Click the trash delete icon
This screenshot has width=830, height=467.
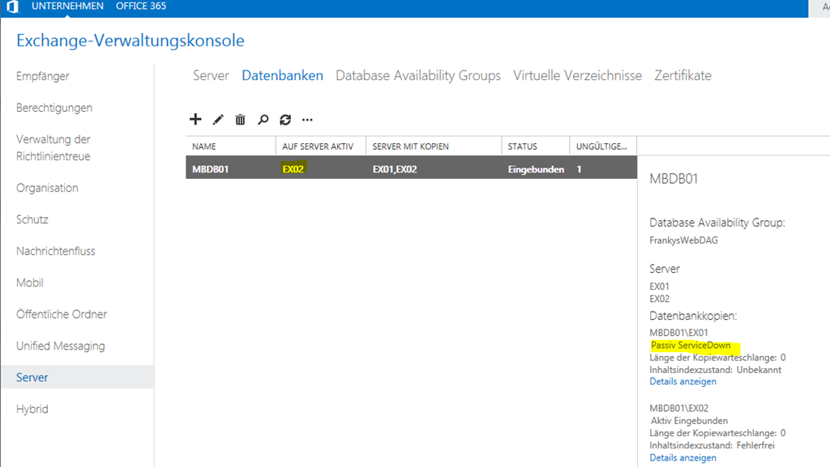(240, 120)
